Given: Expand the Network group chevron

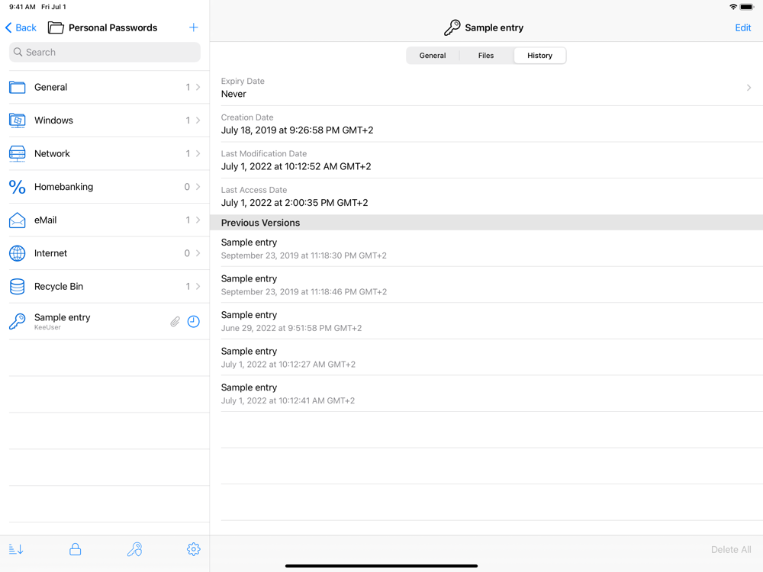Looking at the screenshot, I should coord(198,154).
